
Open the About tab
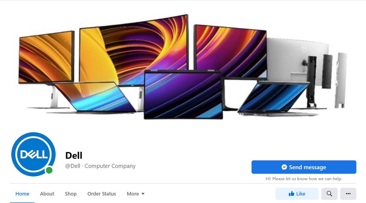coord(47,194)
